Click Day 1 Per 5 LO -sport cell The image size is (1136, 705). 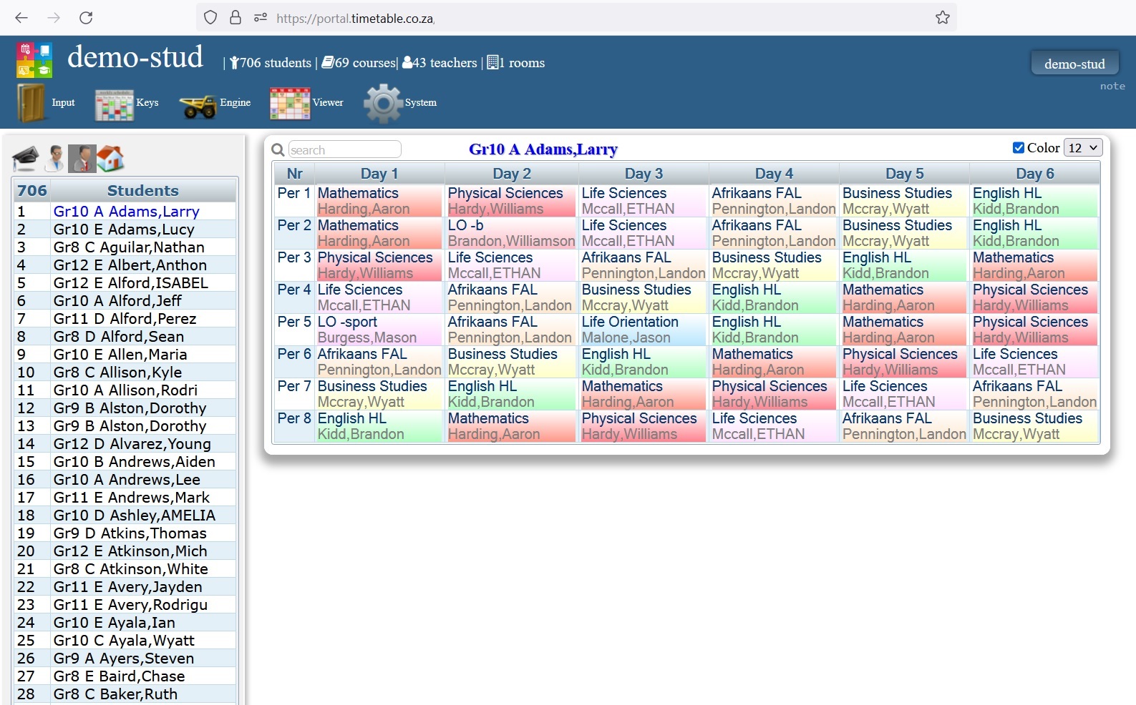(379, 330)
